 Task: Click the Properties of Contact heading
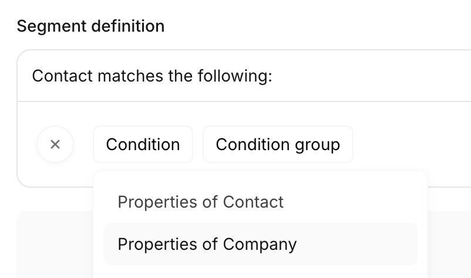[x=200, y=202]
